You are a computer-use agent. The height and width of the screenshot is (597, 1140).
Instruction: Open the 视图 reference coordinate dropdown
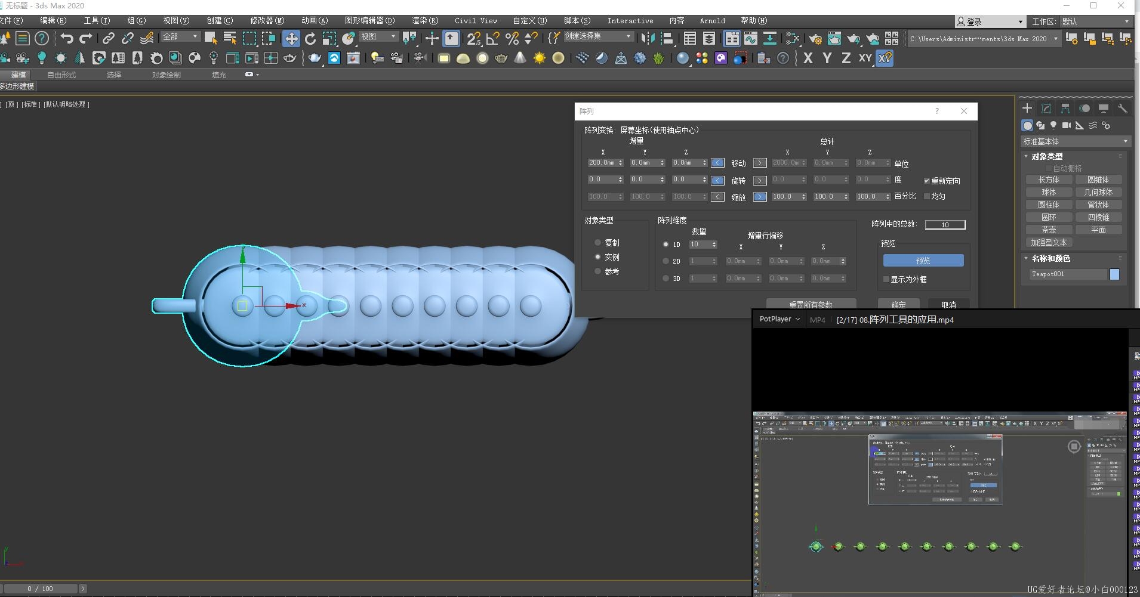click(379, 37)
